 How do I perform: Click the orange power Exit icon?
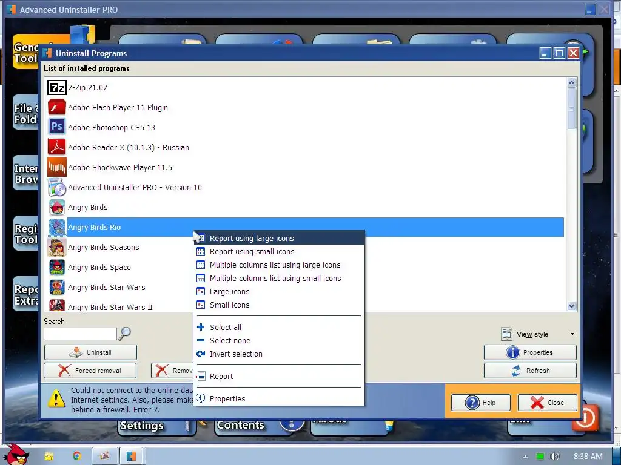[x=585, y=417]
